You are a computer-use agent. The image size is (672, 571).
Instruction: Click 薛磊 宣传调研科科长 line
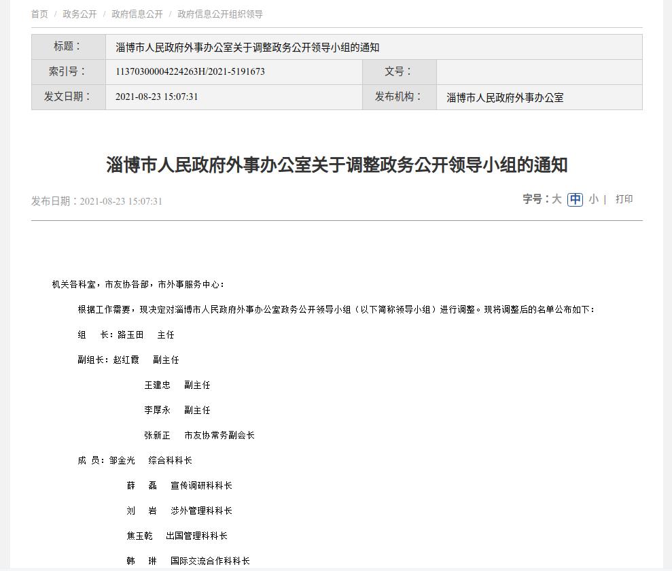(179, 486)
